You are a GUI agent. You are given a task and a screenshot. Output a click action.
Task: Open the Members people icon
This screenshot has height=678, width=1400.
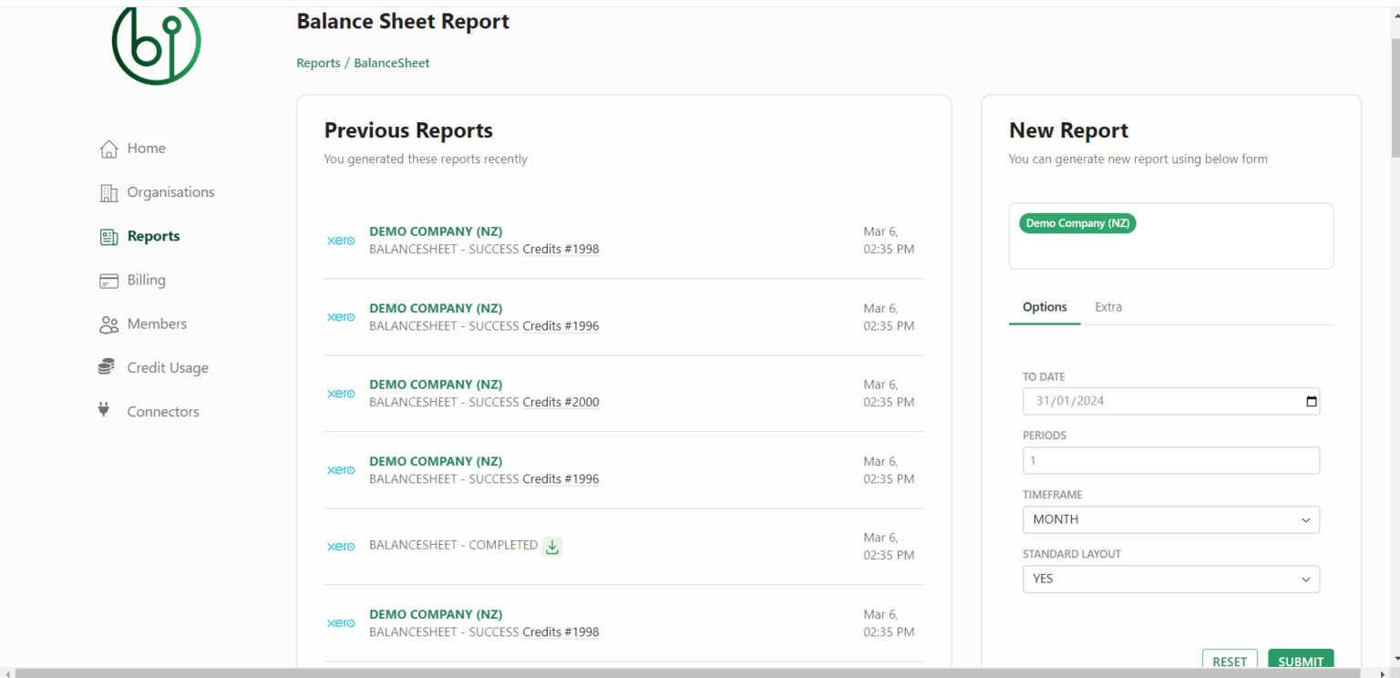[x=108, y=324]
